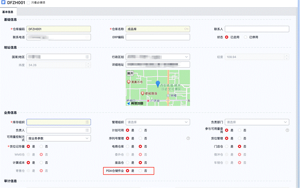The image size is (300, 188).
Task: Click the CN language badge in 仓库名称
Action: point(186,29)
